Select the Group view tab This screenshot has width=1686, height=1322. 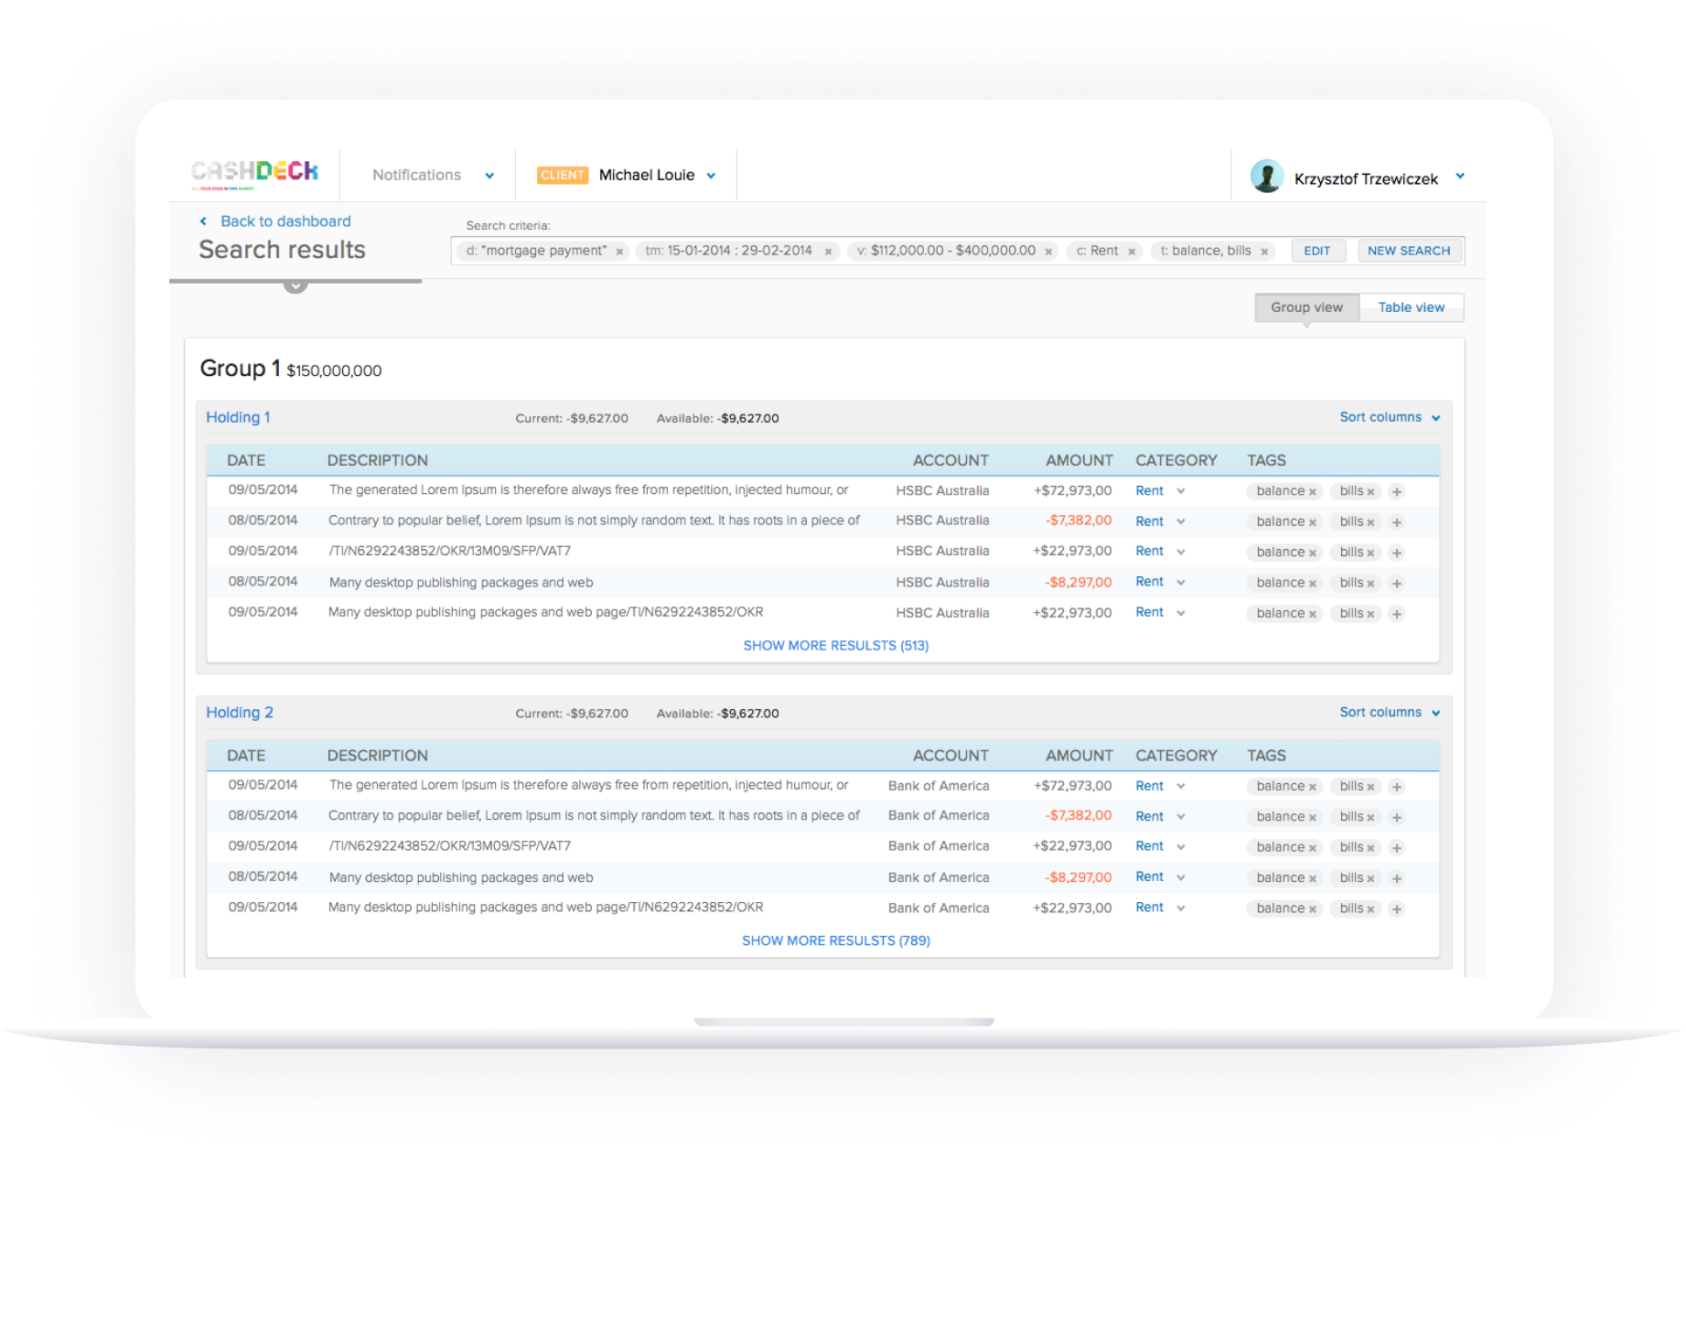click(x=1306, y=307)
